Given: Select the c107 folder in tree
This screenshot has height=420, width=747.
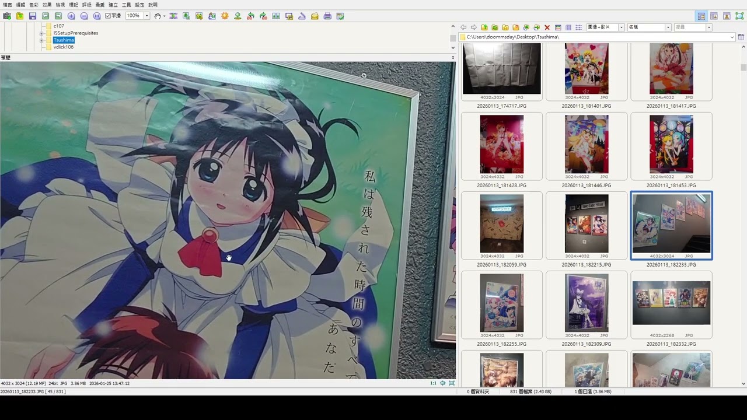Looking at the screenshot, I should [58, 26].
